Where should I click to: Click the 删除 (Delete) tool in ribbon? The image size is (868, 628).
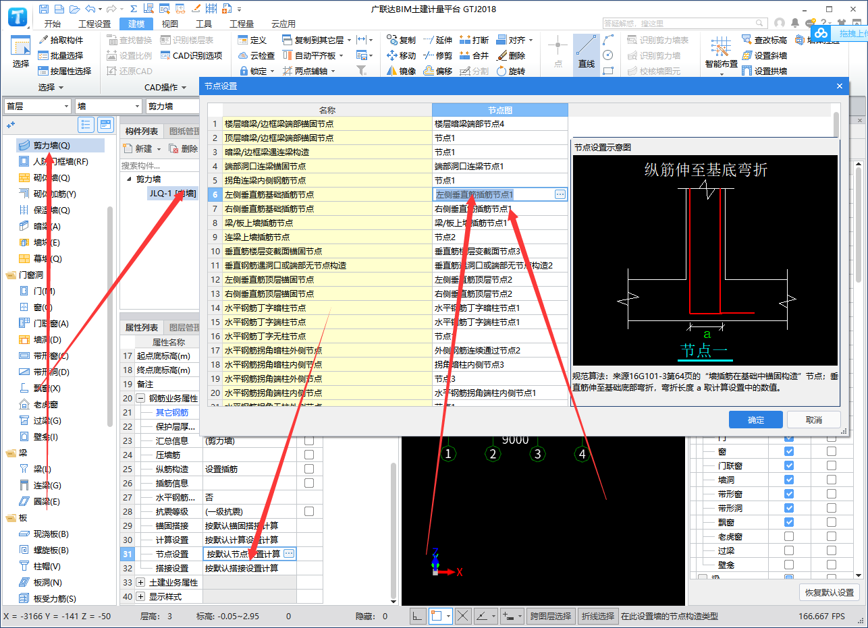tap(510, 56)
